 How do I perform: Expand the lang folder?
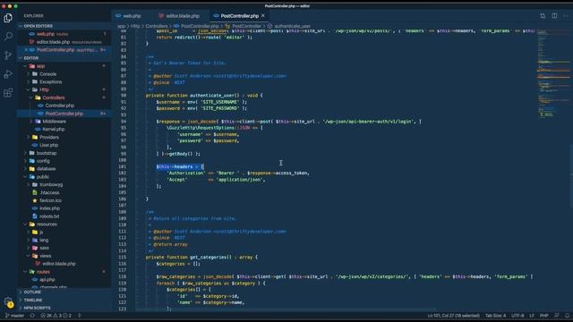(x=44, y=241)
